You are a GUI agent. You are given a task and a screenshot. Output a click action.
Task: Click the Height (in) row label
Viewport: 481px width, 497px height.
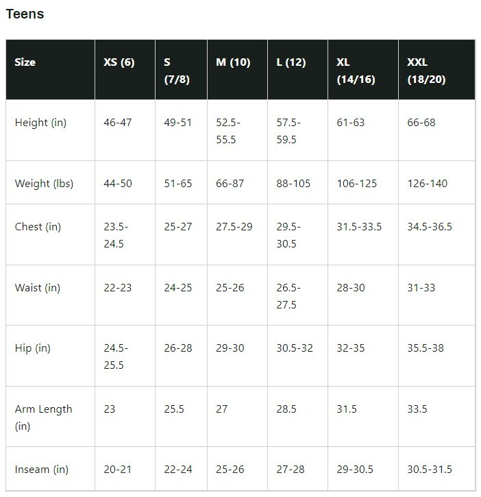40,123
